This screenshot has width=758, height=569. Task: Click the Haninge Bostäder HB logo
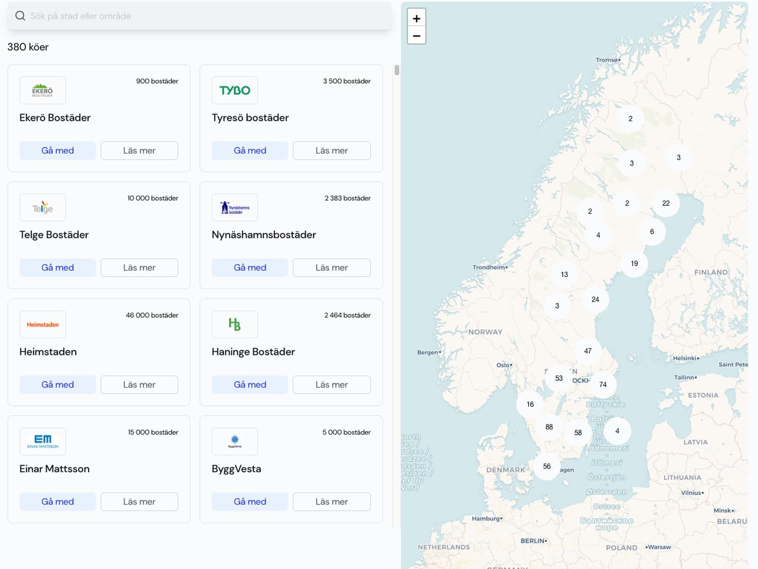pyautogui.click(x=235, y=325)
